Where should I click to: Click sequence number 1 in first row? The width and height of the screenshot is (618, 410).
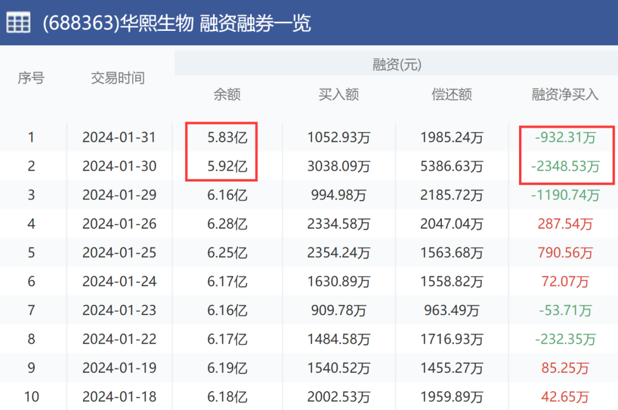(31, 137)
